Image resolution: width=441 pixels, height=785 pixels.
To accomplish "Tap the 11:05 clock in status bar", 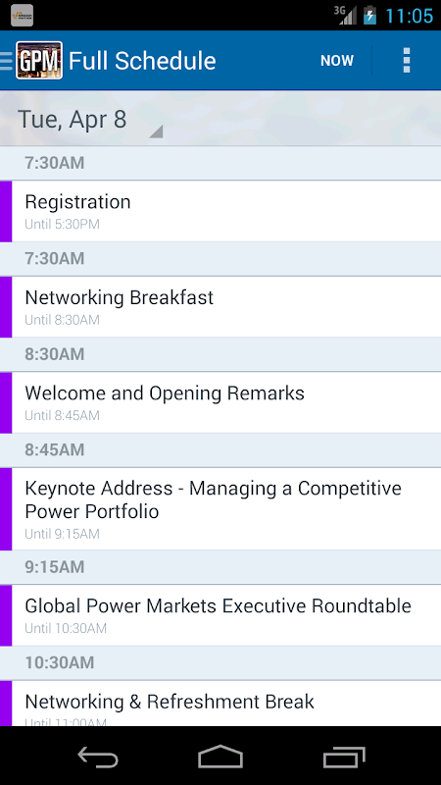I will (409, 16).
